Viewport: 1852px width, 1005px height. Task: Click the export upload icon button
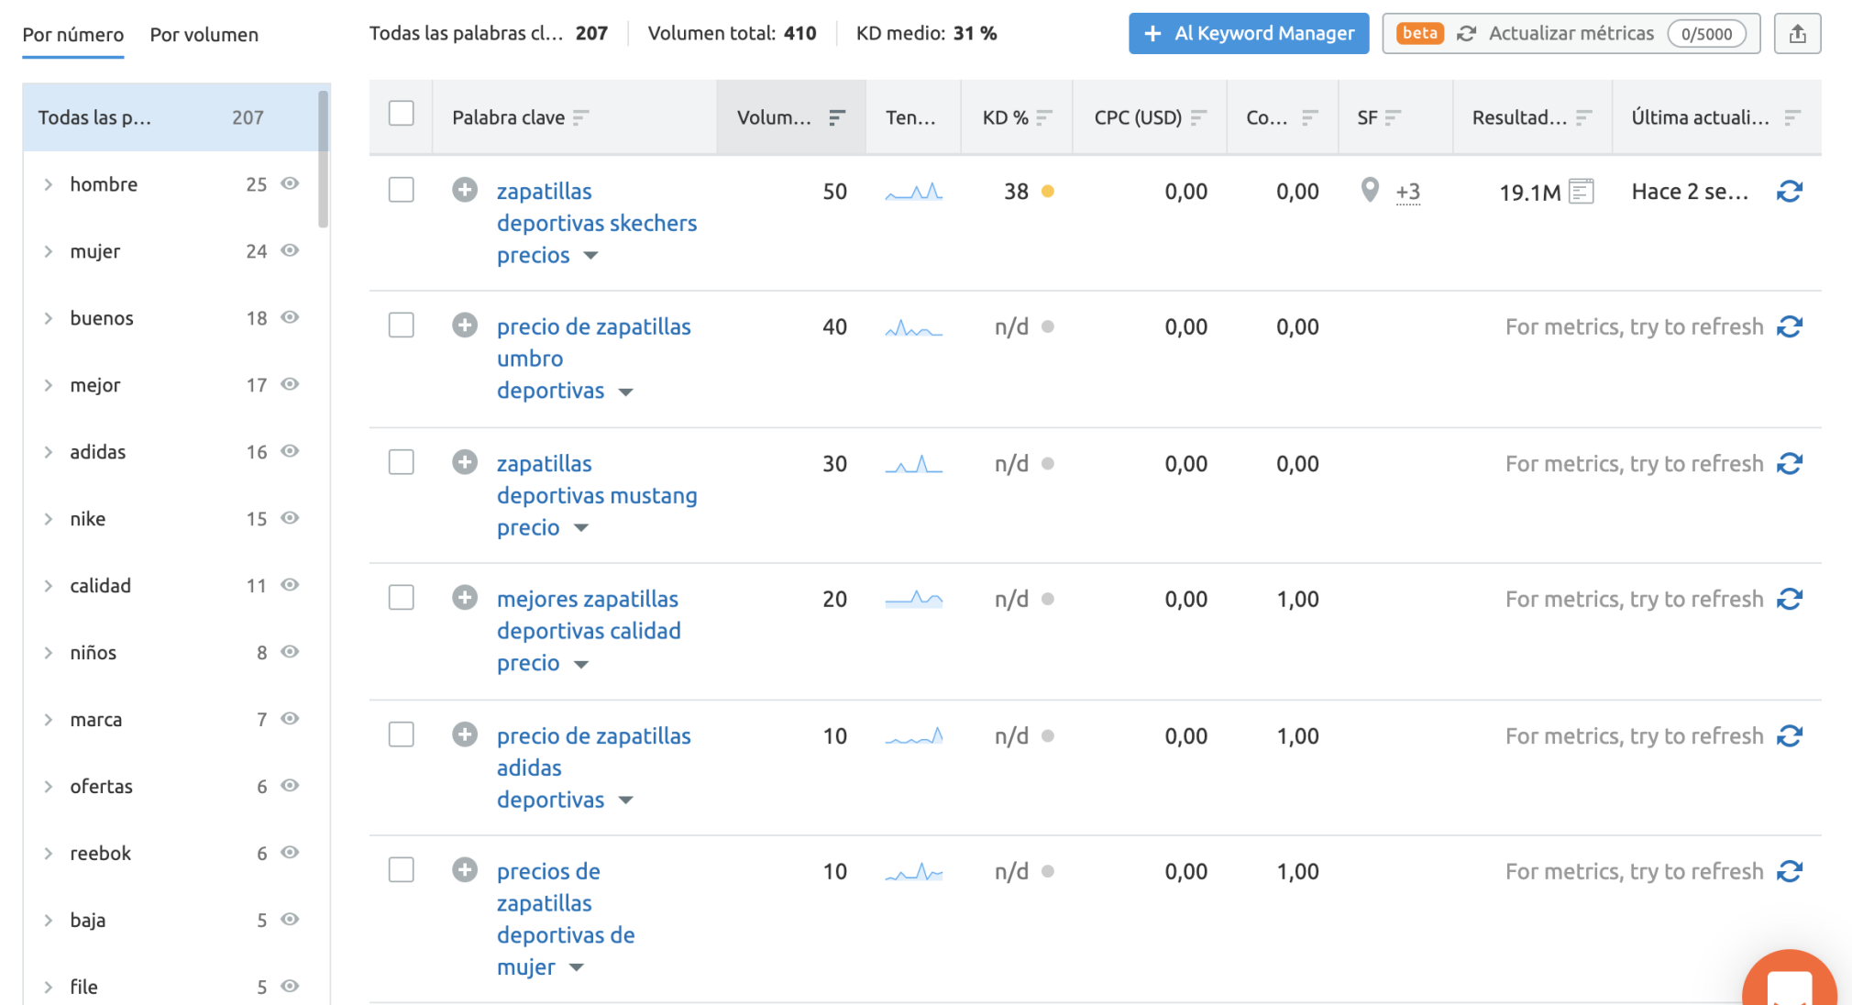point(1797,34)
